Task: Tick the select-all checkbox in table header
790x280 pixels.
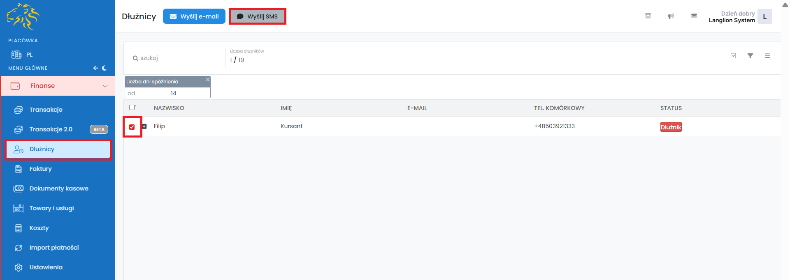Action: 132,108
